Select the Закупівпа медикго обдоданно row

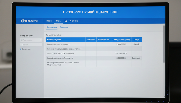pos(94,58)
